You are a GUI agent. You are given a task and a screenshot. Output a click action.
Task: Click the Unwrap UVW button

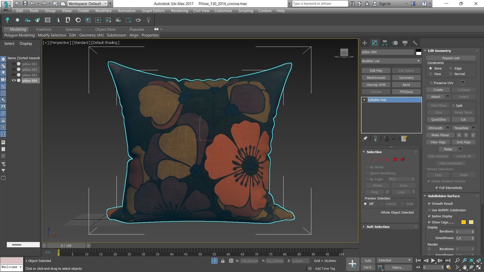[x=376, y=85]
